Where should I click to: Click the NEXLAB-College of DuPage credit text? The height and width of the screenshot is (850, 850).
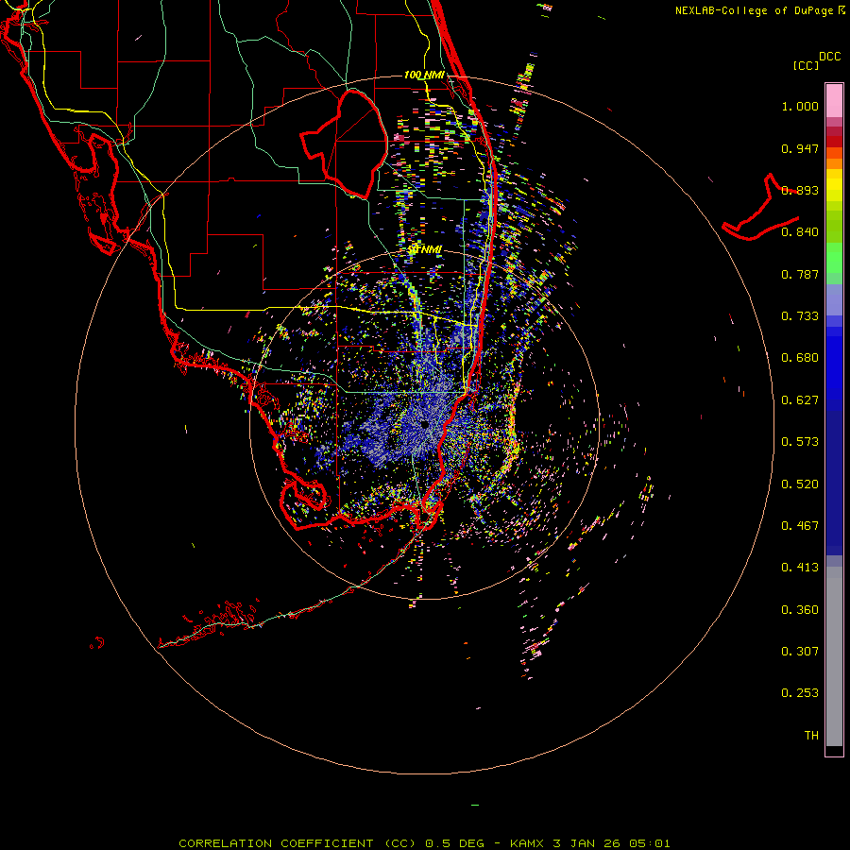tap(755, 10)
